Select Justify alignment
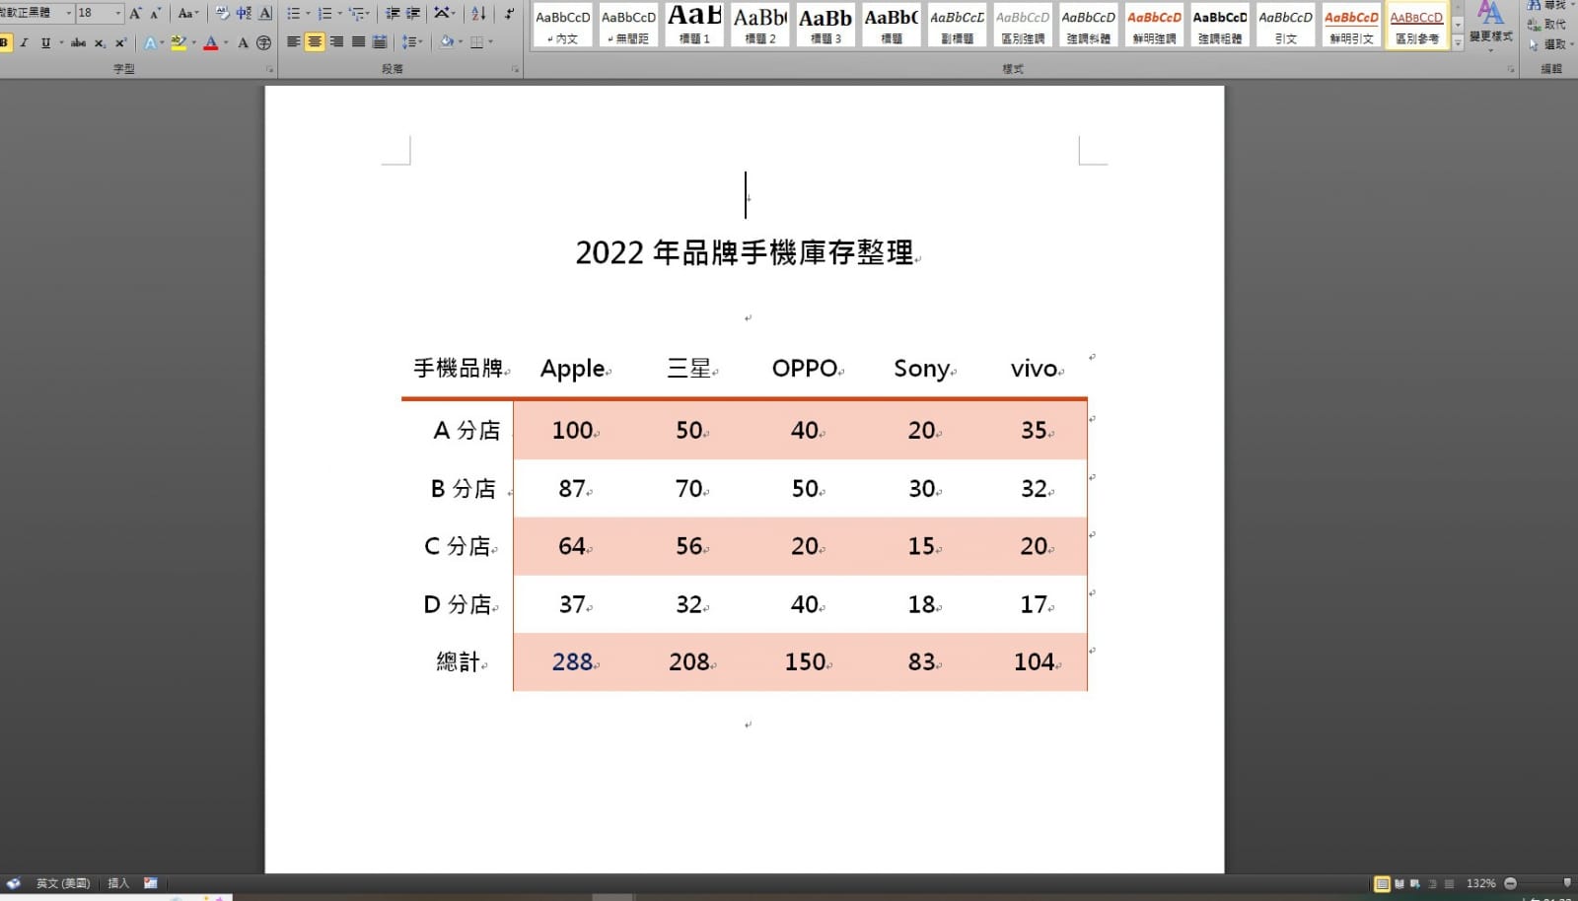 [x=358, y=42]
